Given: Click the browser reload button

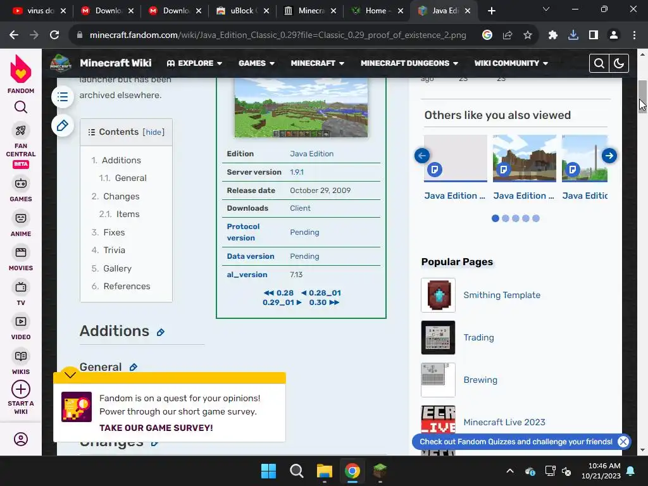Looking at the screenshot, I should pos(54,35).
